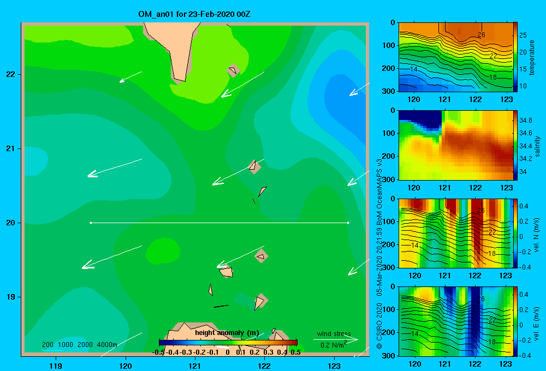Click the map title OM_an01 for 23-Feb-2020 00Z

click(x=194, y=14)
